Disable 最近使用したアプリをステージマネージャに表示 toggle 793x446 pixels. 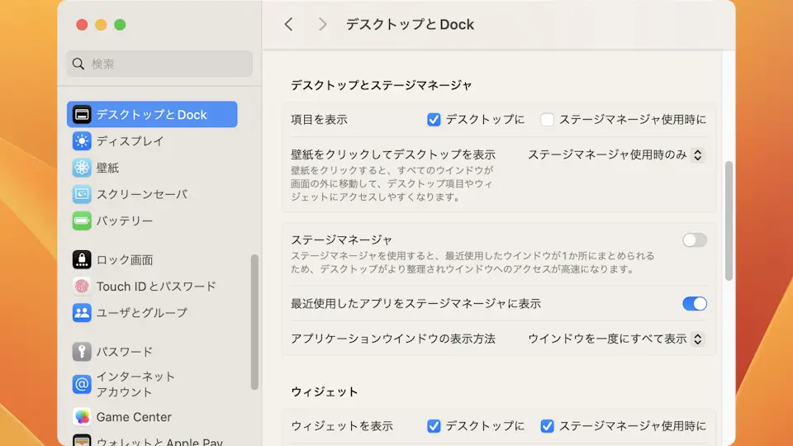pos(695,304)
